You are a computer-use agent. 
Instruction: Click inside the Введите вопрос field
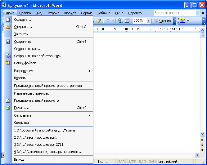point(175,13)
